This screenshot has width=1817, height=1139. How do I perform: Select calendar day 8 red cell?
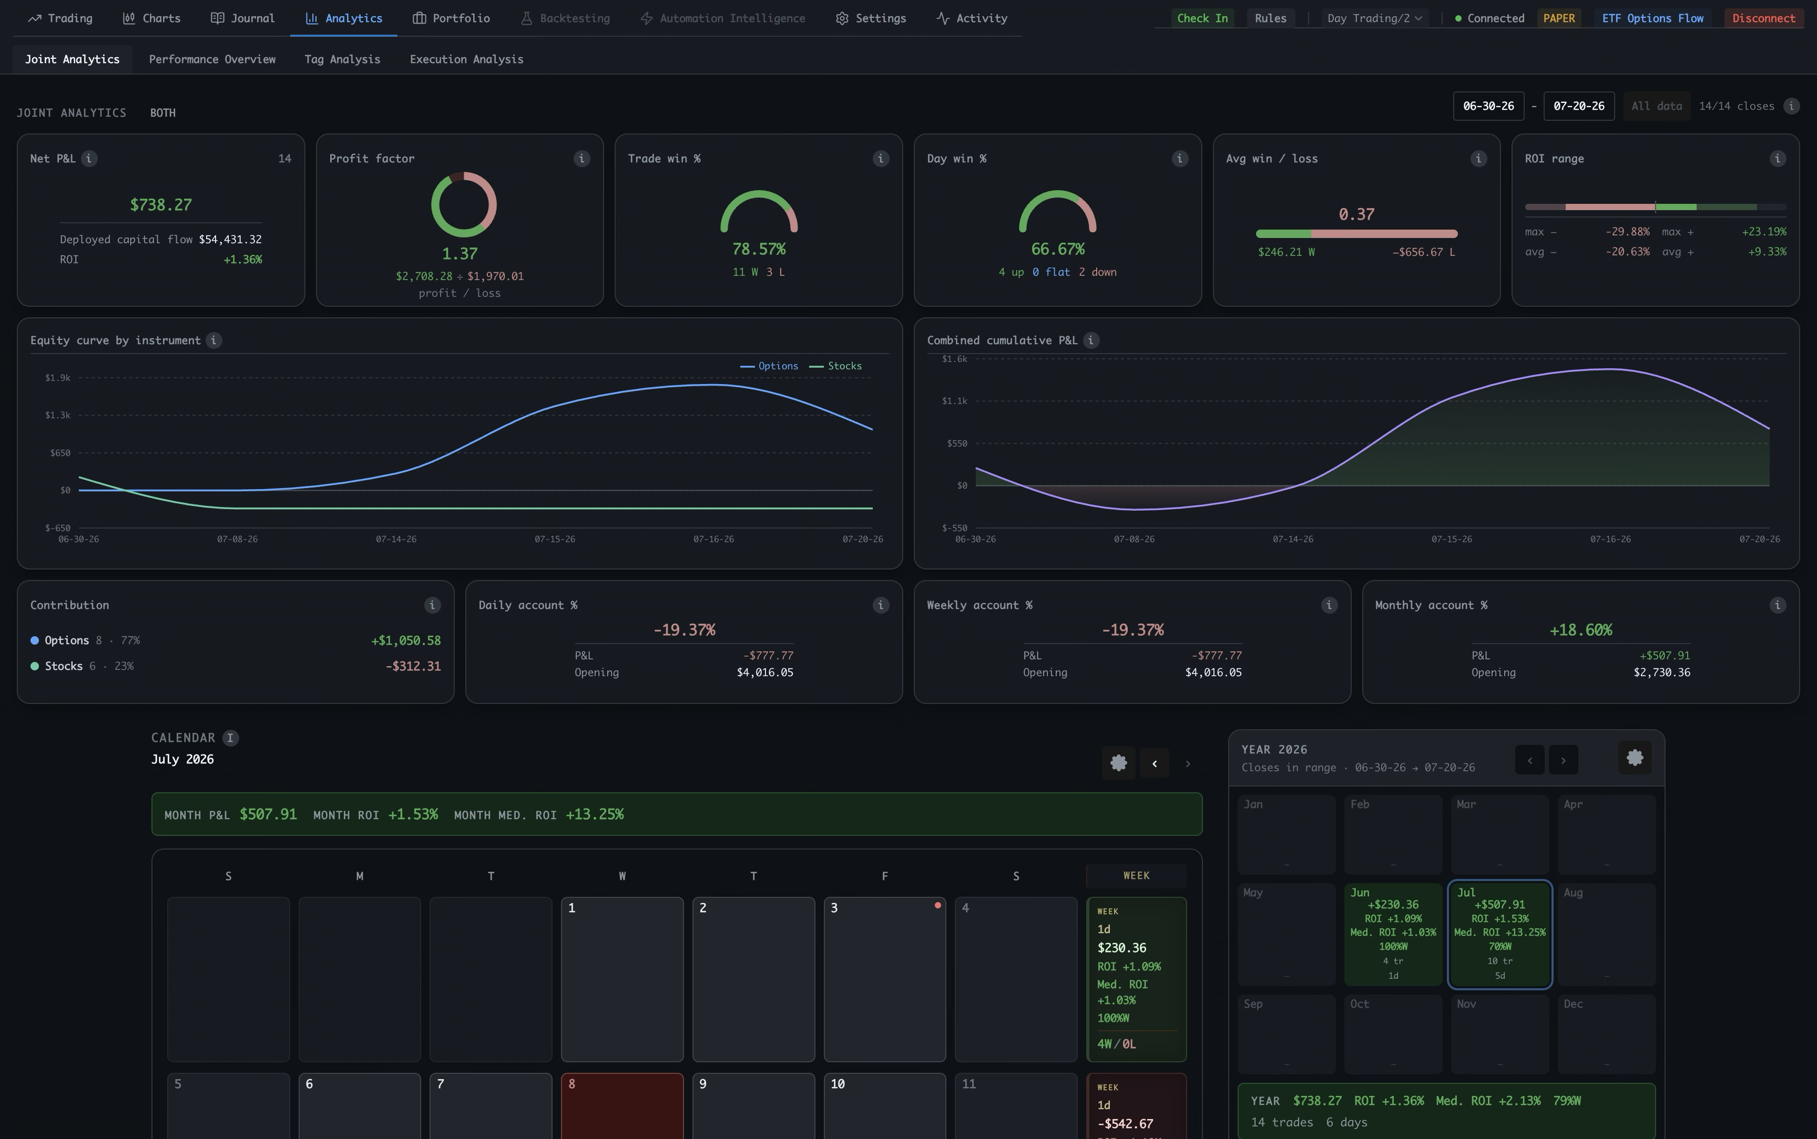click(x=622, y=1106)
